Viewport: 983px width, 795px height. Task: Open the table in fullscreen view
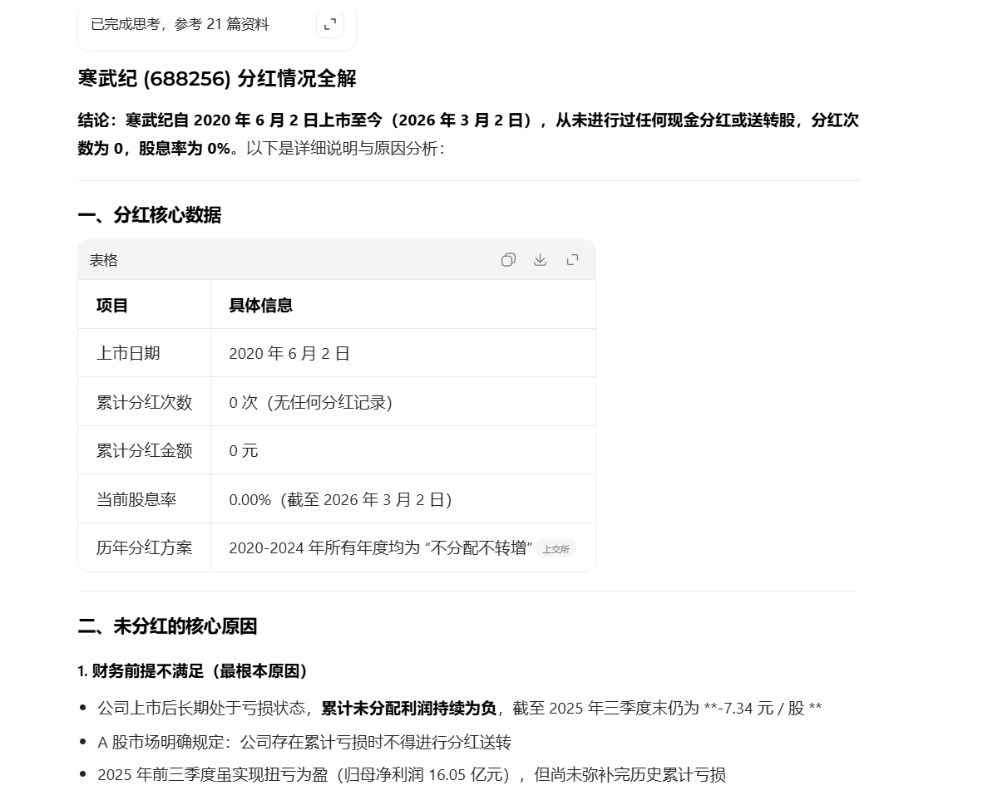point(572,260)
